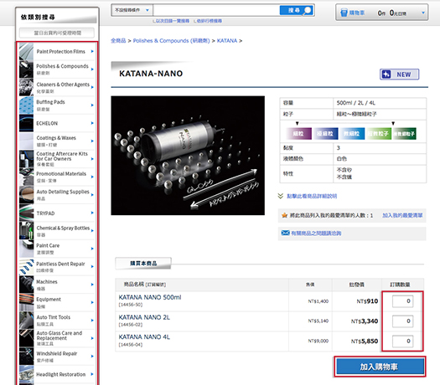Screen dimensions: 440x385
Task: Click quantity field for KATANA NANO 4L
Action: 402,341
